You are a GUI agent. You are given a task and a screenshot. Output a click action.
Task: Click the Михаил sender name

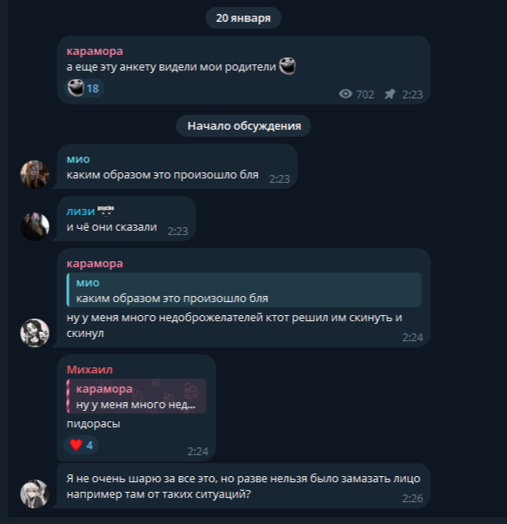click(x=90, y=369)
